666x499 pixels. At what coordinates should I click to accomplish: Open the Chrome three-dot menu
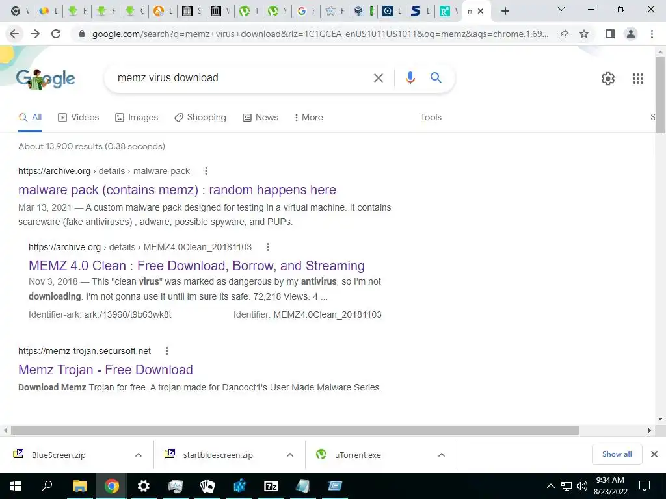pyautogui.click(x=652, y=34)
